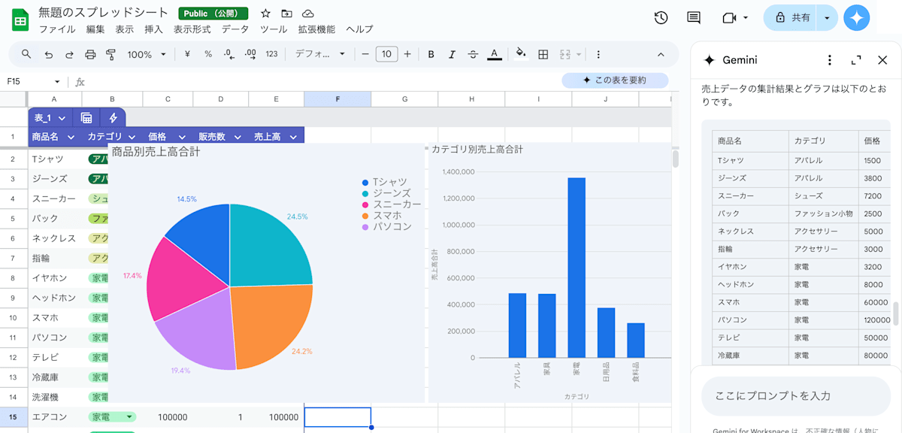The image size is (902, 433).
Task: Open the fill color bucket
Action: coord(521,54)
